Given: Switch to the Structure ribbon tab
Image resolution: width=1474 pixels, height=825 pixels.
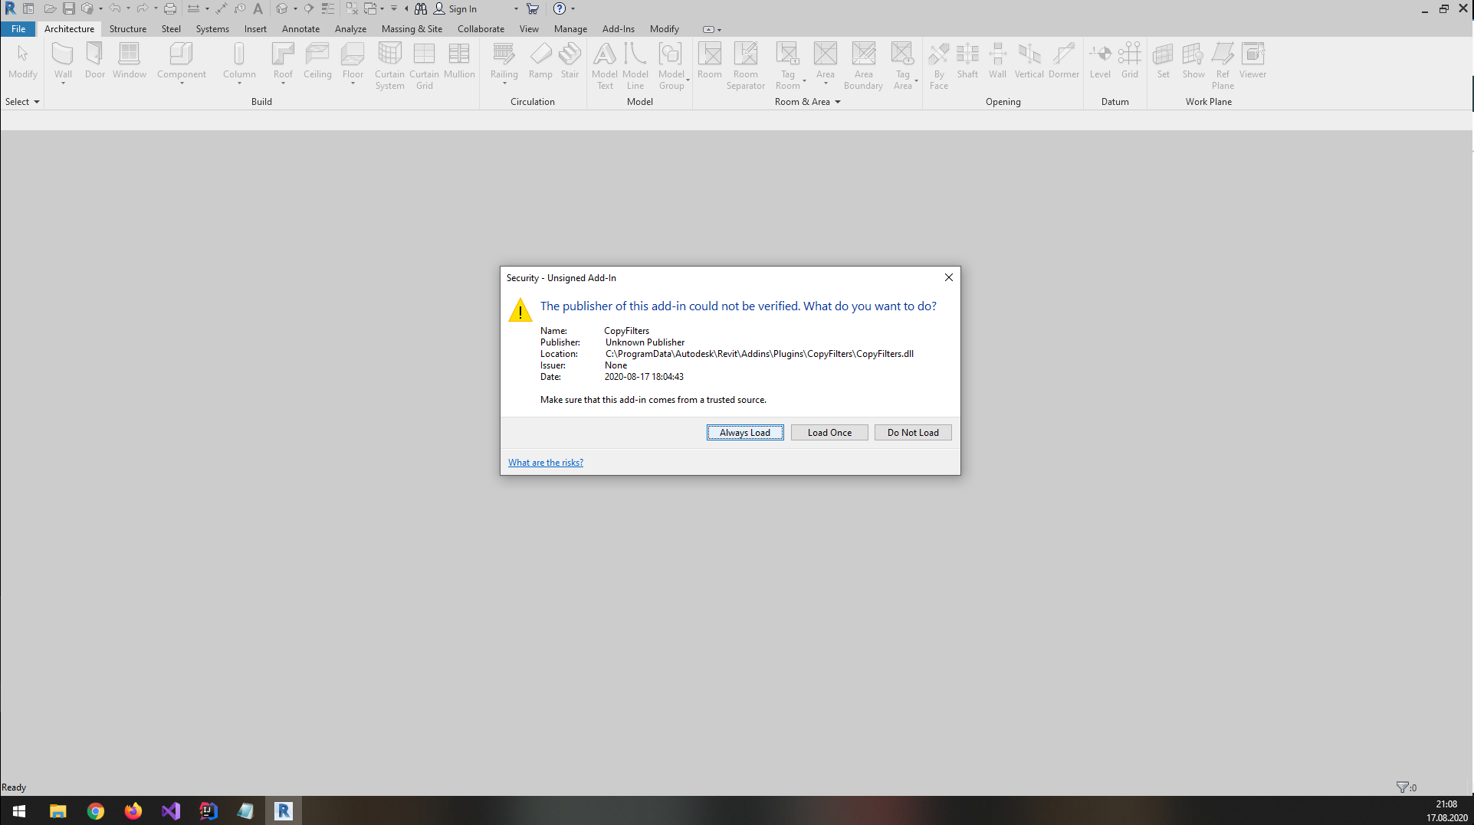Looking at the screenshot, I should [x=128, y=29].
